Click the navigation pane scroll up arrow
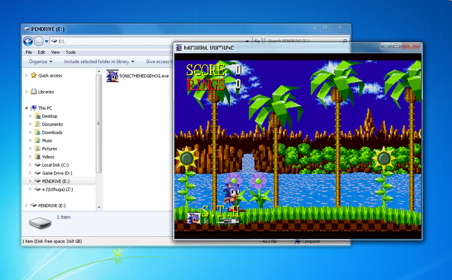The image size is (452, 280). [99, 71]
